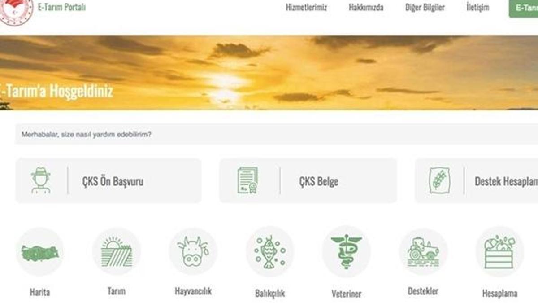This screenshot has height=303, width=538.
Task: Click the ministry logo emblem
Action: (x=15, y=10)
